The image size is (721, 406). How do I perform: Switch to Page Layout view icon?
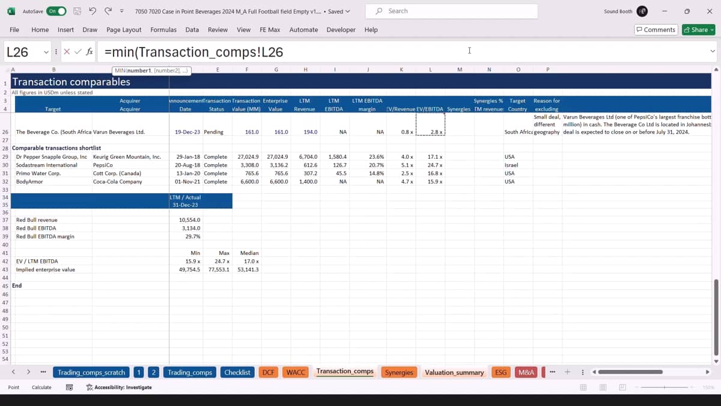pyautogui.click(x=603, y=387)
